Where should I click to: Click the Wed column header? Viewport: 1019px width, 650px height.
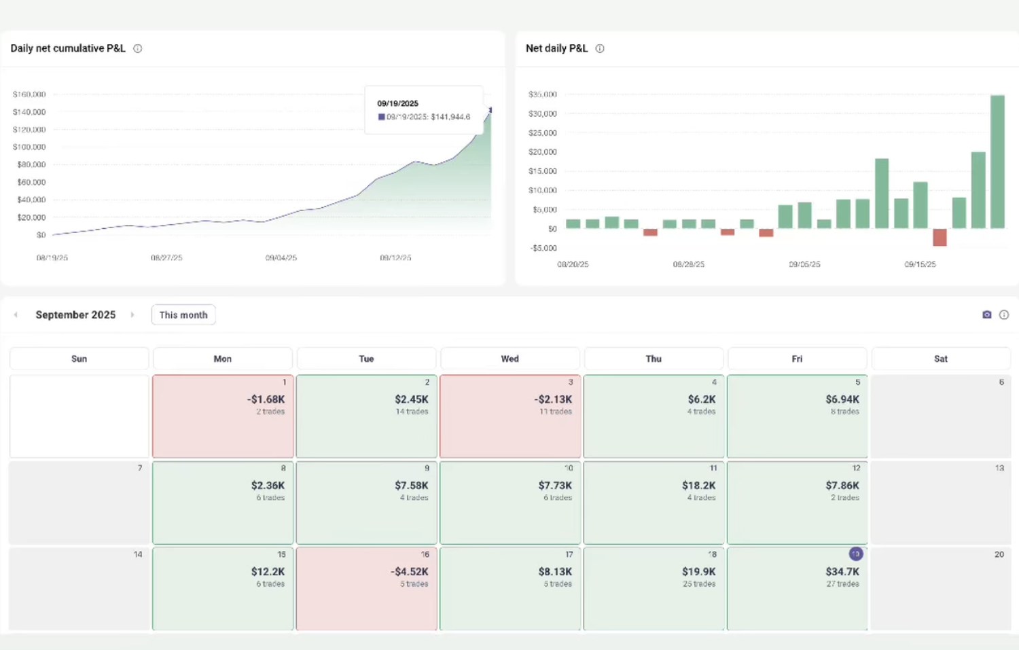coord(510,359)
